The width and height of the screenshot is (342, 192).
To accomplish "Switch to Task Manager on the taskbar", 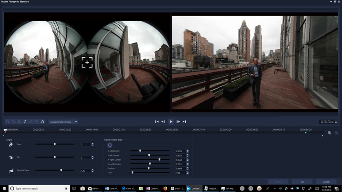I will coord(228,188).
